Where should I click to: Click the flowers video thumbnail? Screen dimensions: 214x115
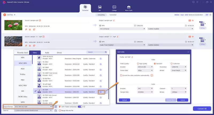pos(13,25)
